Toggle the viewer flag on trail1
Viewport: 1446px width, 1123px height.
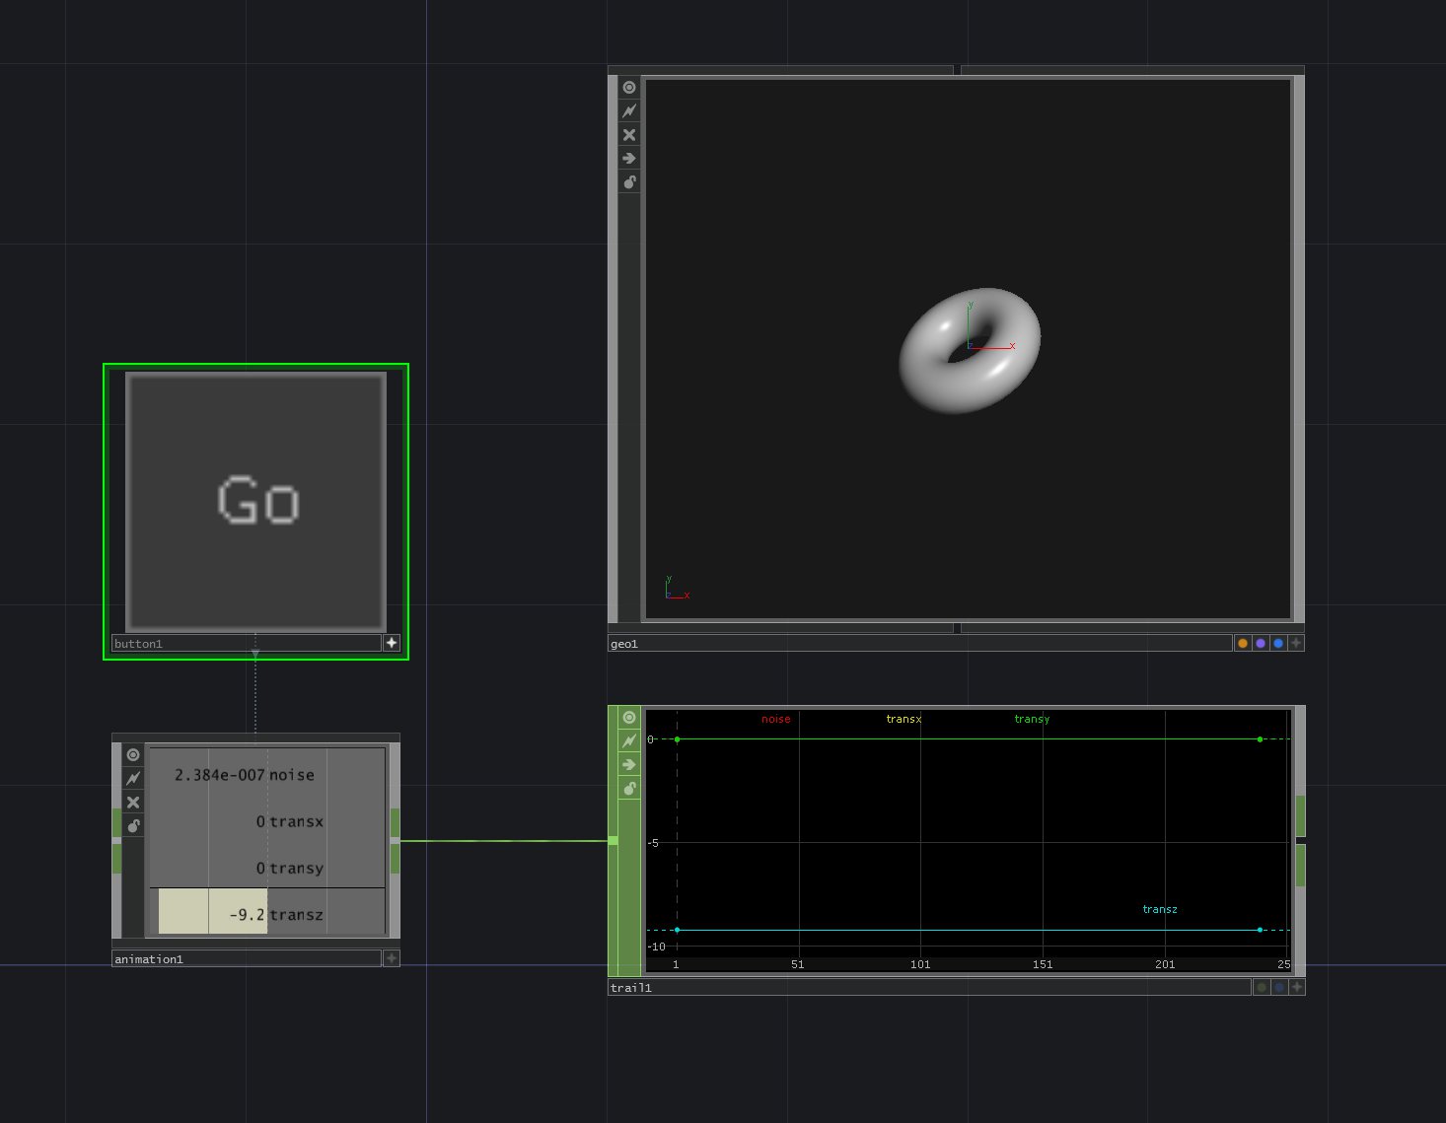click(629, 718)
